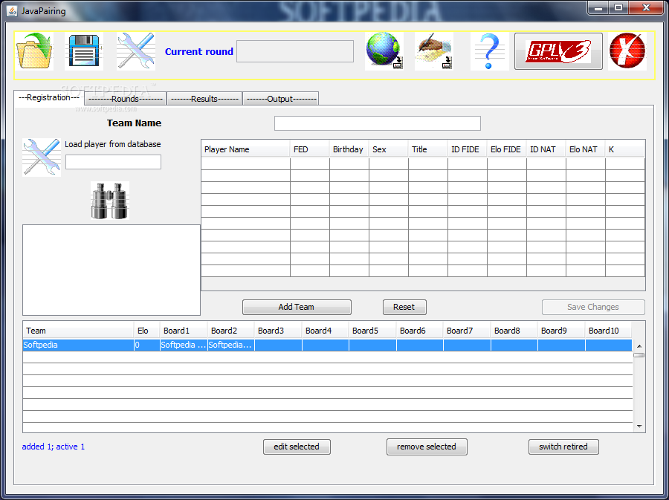This screenshot has height=500, width=669.
Task: Switch to the Registration tab
Action: tap(49, 97)
